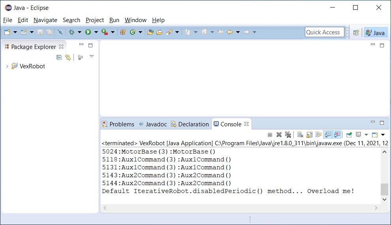Open the Window menu
This screenshot has width=391, height=225.
pos(135,20)
